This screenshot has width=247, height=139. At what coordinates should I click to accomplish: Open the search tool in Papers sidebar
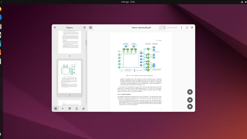(x=55, y=28)
